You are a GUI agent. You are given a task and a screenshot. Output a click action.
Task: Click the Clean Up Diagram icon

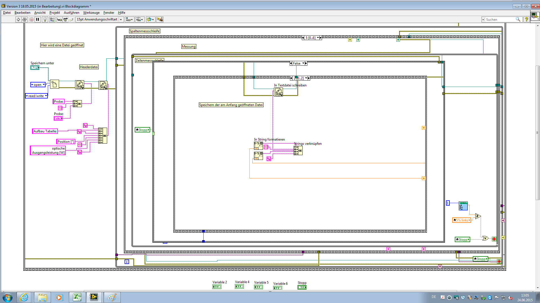point(160,19)
